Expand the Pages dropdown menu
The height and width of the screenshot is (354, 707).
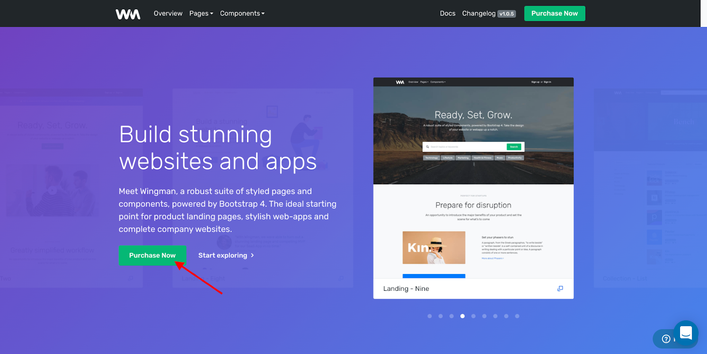click(201, 14)
